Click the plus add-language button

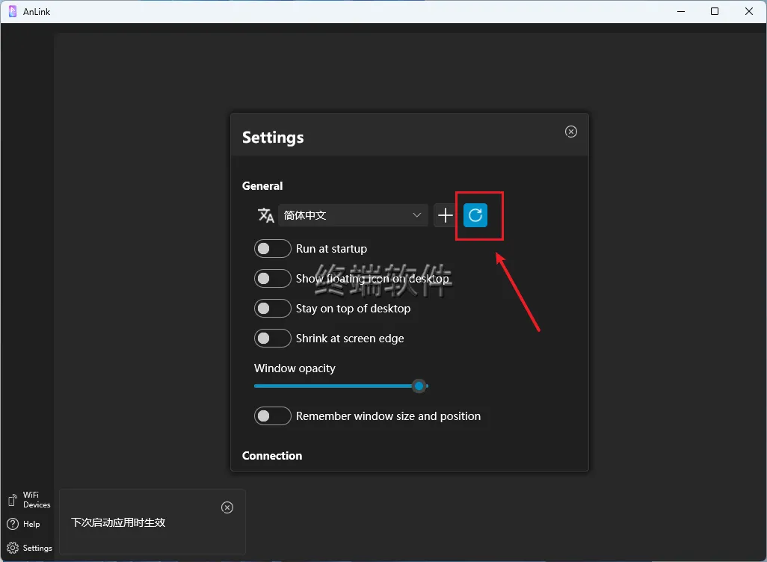(445, 215)
